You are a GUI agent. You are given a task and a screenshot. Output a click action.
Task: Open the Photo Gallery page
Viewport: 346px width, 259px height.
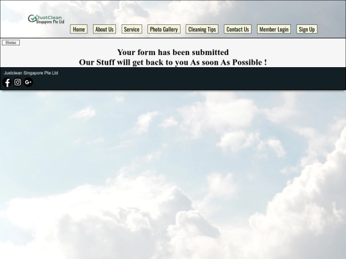[x=164, y=29]
